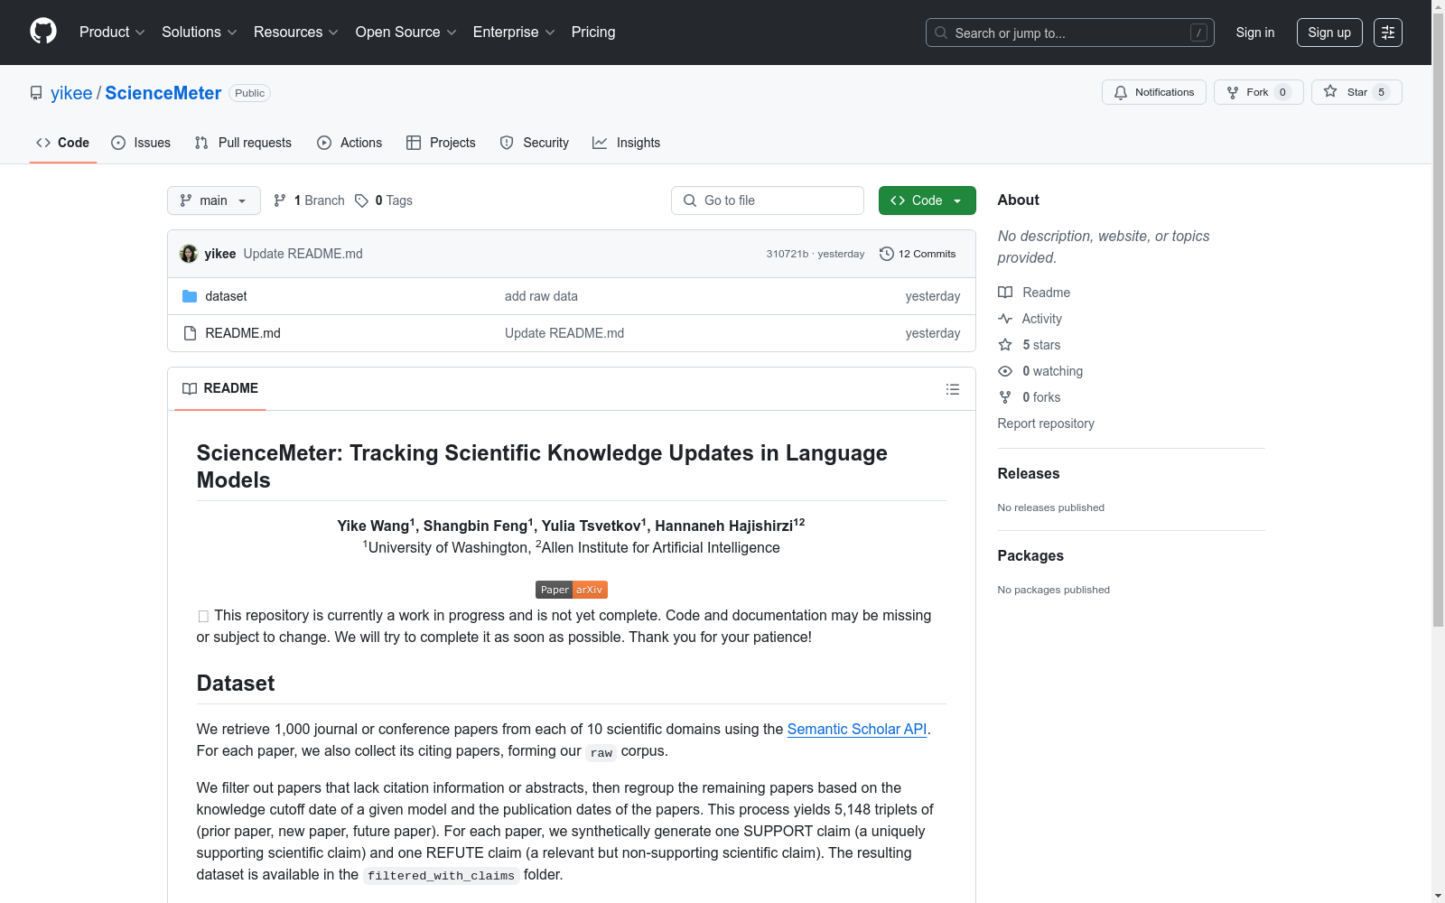Expand the Solutions menu
The height and width of the screenshot is (903, 1445).
pyautogui.click(x=200, y=33)
